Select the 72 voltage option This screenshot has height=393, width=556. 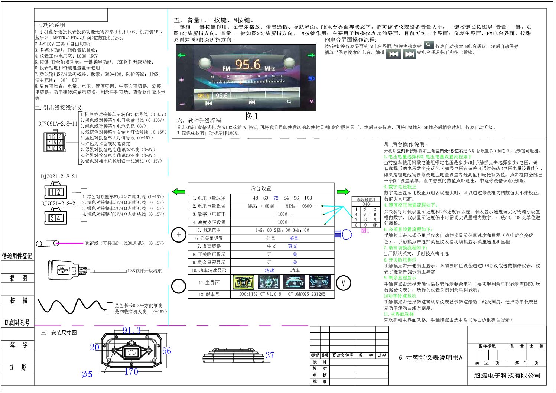tap(276, 198)
